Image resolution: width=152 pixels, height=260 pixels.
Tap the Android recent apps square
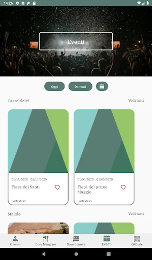(109, 254)
